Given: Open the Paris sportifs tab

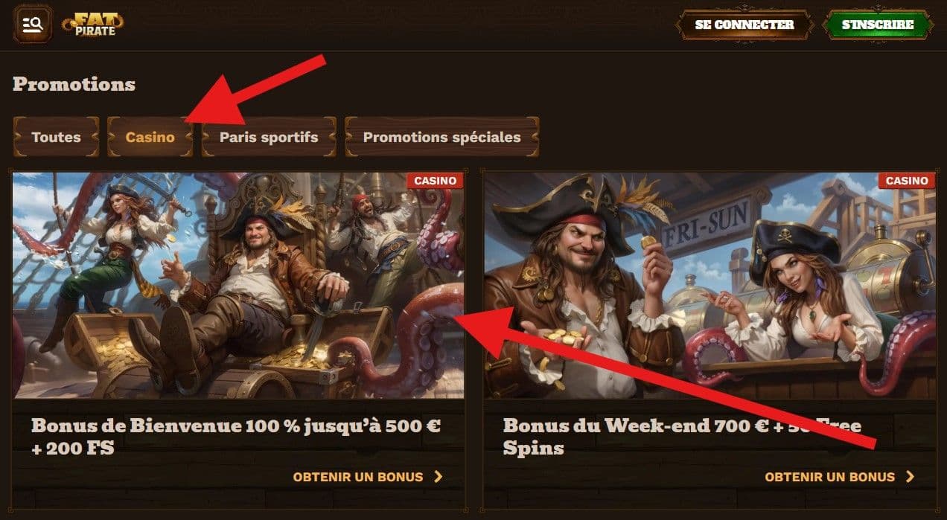Looking at the screenshot, I should point(269,137).
